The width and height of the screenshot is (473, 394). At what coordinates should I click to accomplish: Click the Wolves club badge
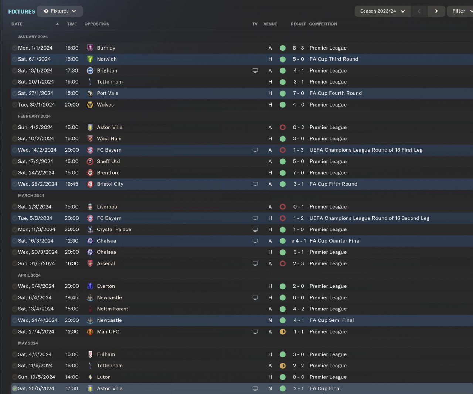pyautogui.click(x=90, y=105)
